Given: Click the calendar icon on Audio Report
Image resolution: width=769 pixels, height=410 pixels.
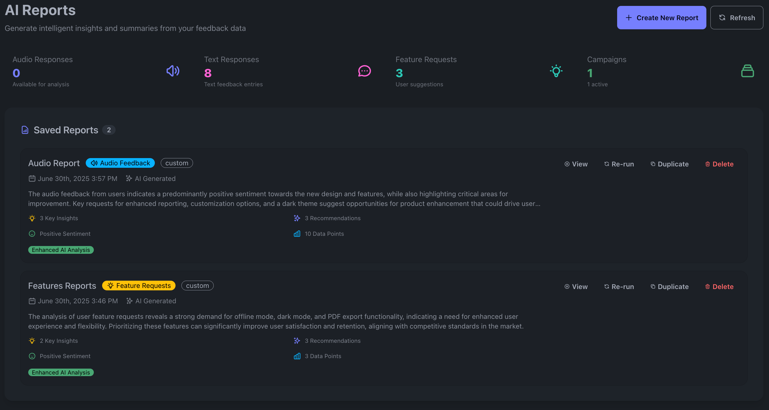Looking at the screenshot, I should click(32, 179).
